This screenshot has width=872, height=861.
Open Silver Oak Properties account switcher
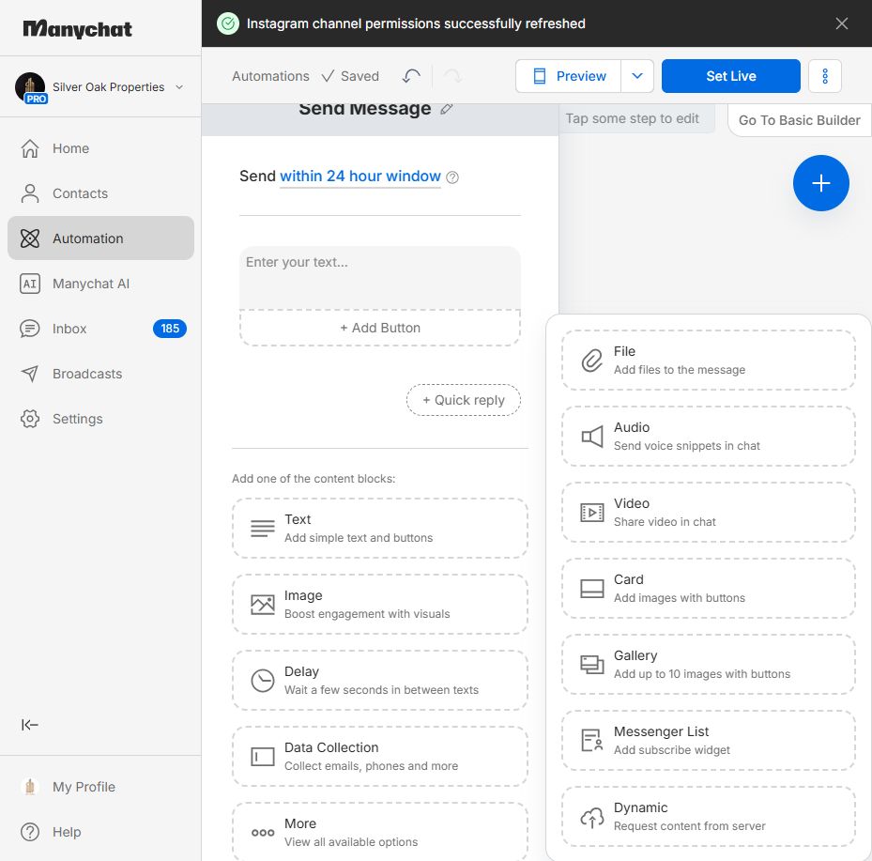(x=100, y=87)
